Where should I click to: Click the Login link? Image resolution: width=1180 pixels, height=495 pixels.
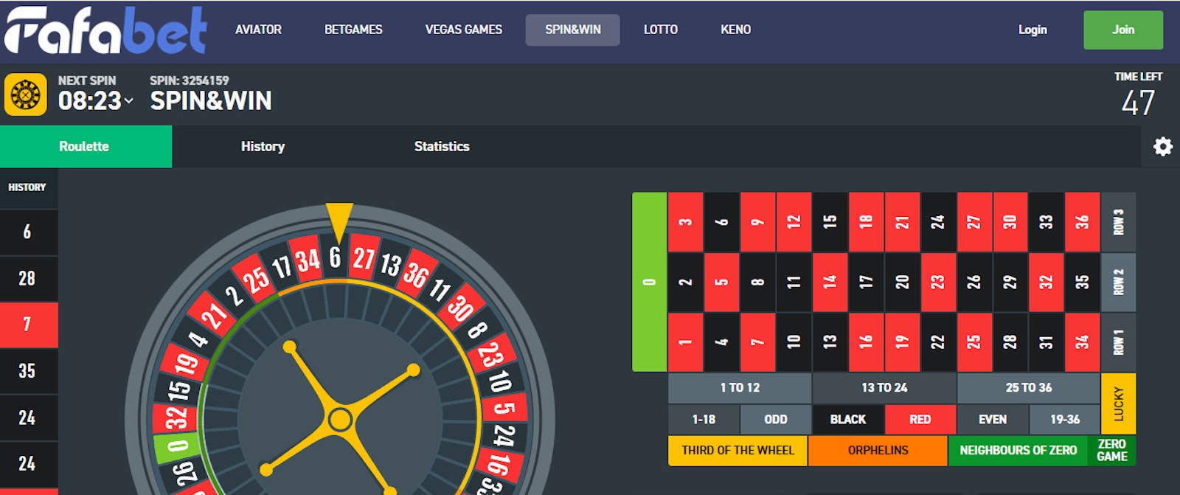click(x=1032, y=30)
